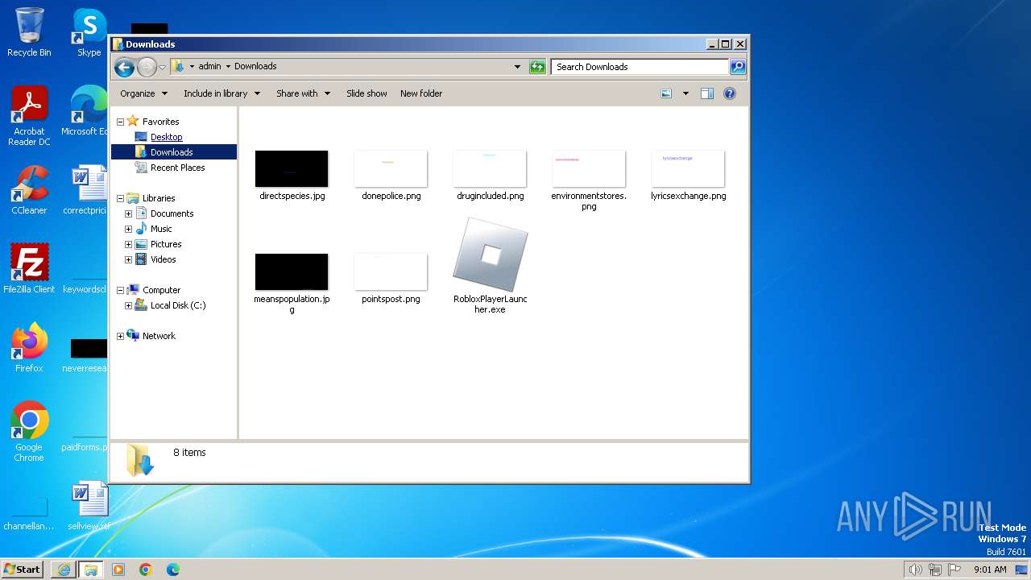Screen dimensions: 1031x580
Task: Open Internet Explorer from taskbar
Action: pyautogui.click(x=64, y=570)
